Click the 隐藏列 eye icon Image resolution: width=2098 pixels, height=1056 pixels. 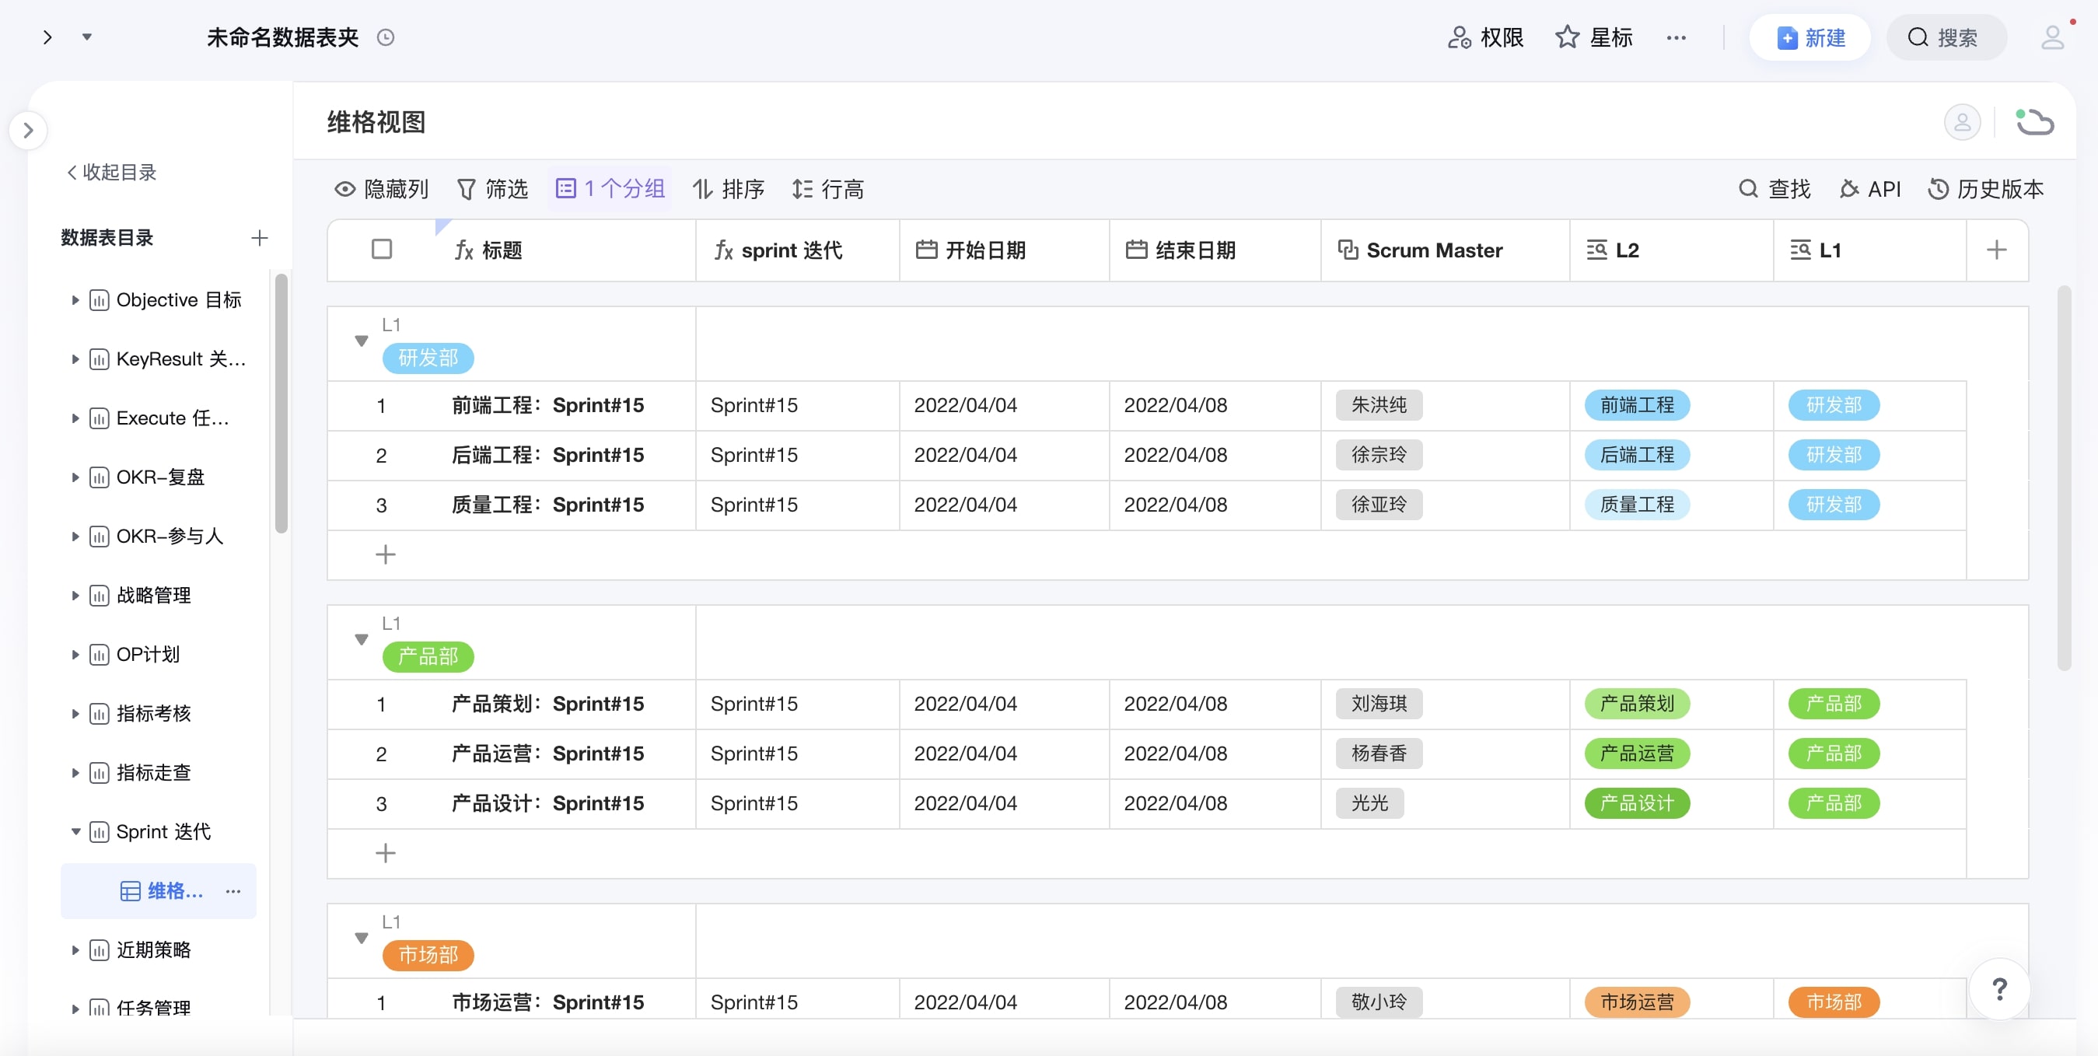344,189
